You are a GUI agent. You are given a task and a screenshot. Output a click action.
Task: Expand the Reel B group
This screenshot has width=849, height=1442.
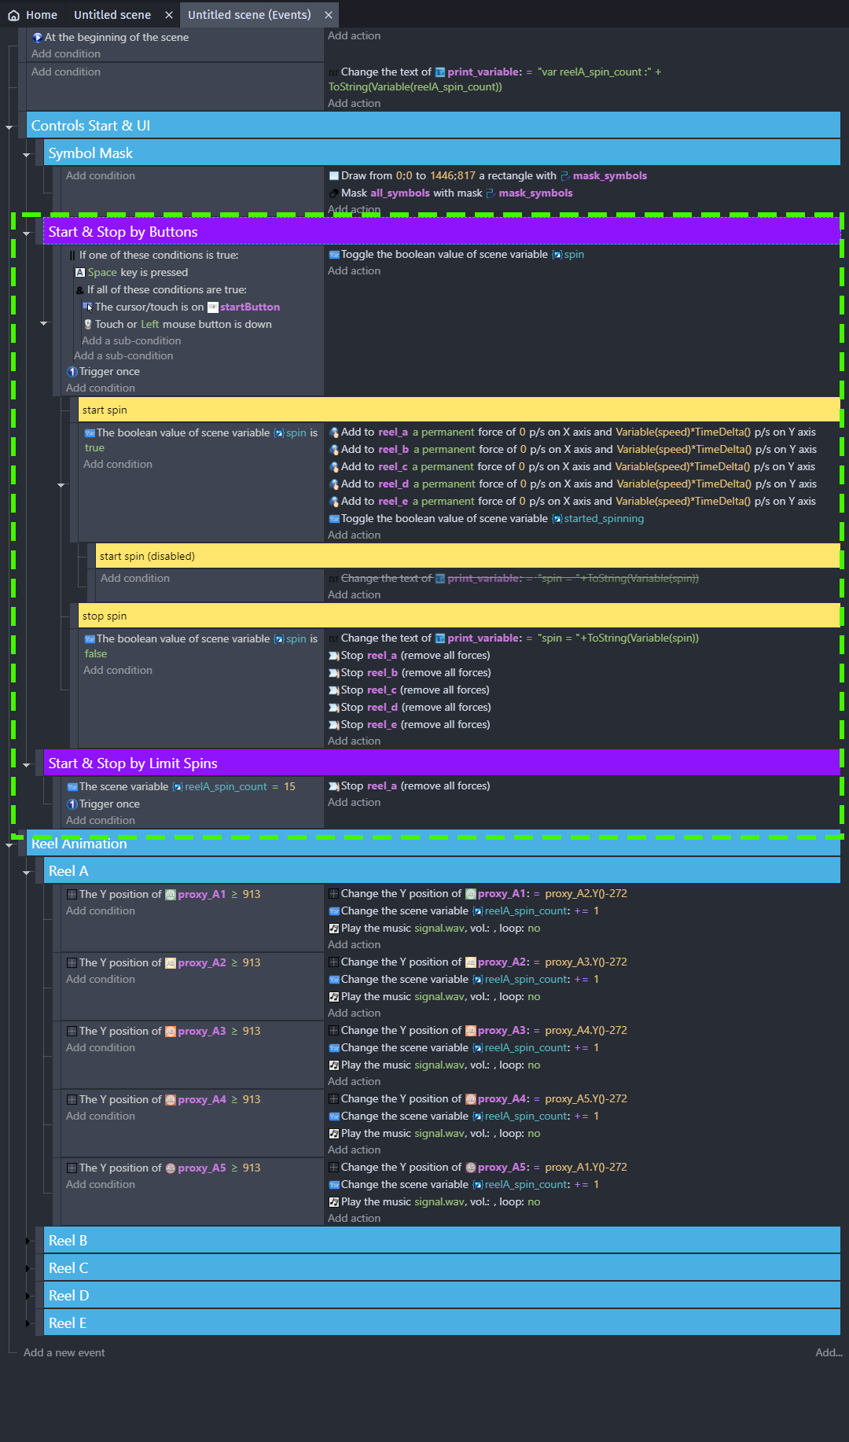pyautogui.click(x=28, y=1241)
